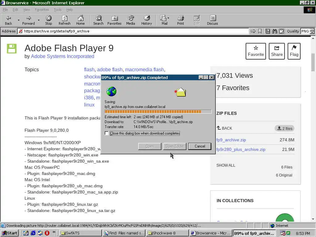
Task: Flag this item with the Flag button
Action: [294, 51]
